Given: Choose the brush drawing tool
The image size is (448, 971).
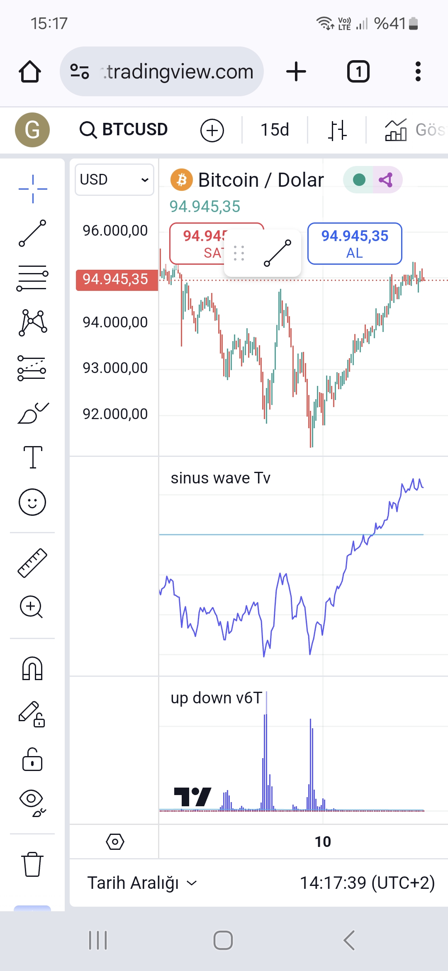Looking at the screenshot, I should [32, 413].
